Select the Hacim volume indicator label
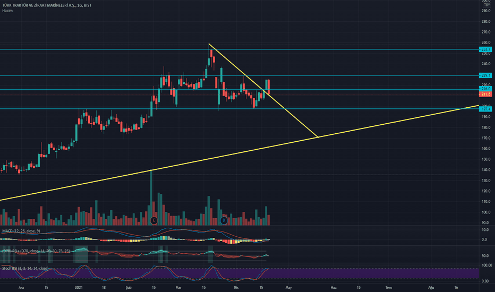Image resolution: width=495 pixels, height=292 pixels. (7, 11)
